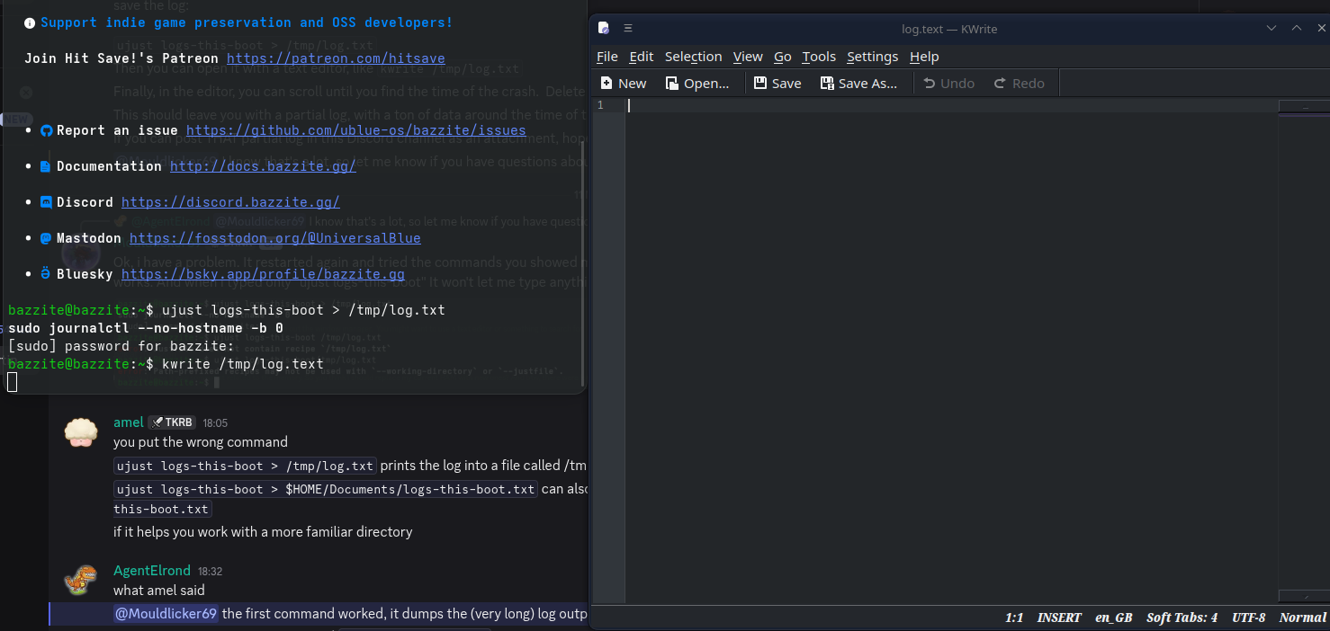Click the 'Join Hit Save!'s Patreon' text
Image resolution: width=1330 pixels, height=631 pixels.
[x=121, y=58]
